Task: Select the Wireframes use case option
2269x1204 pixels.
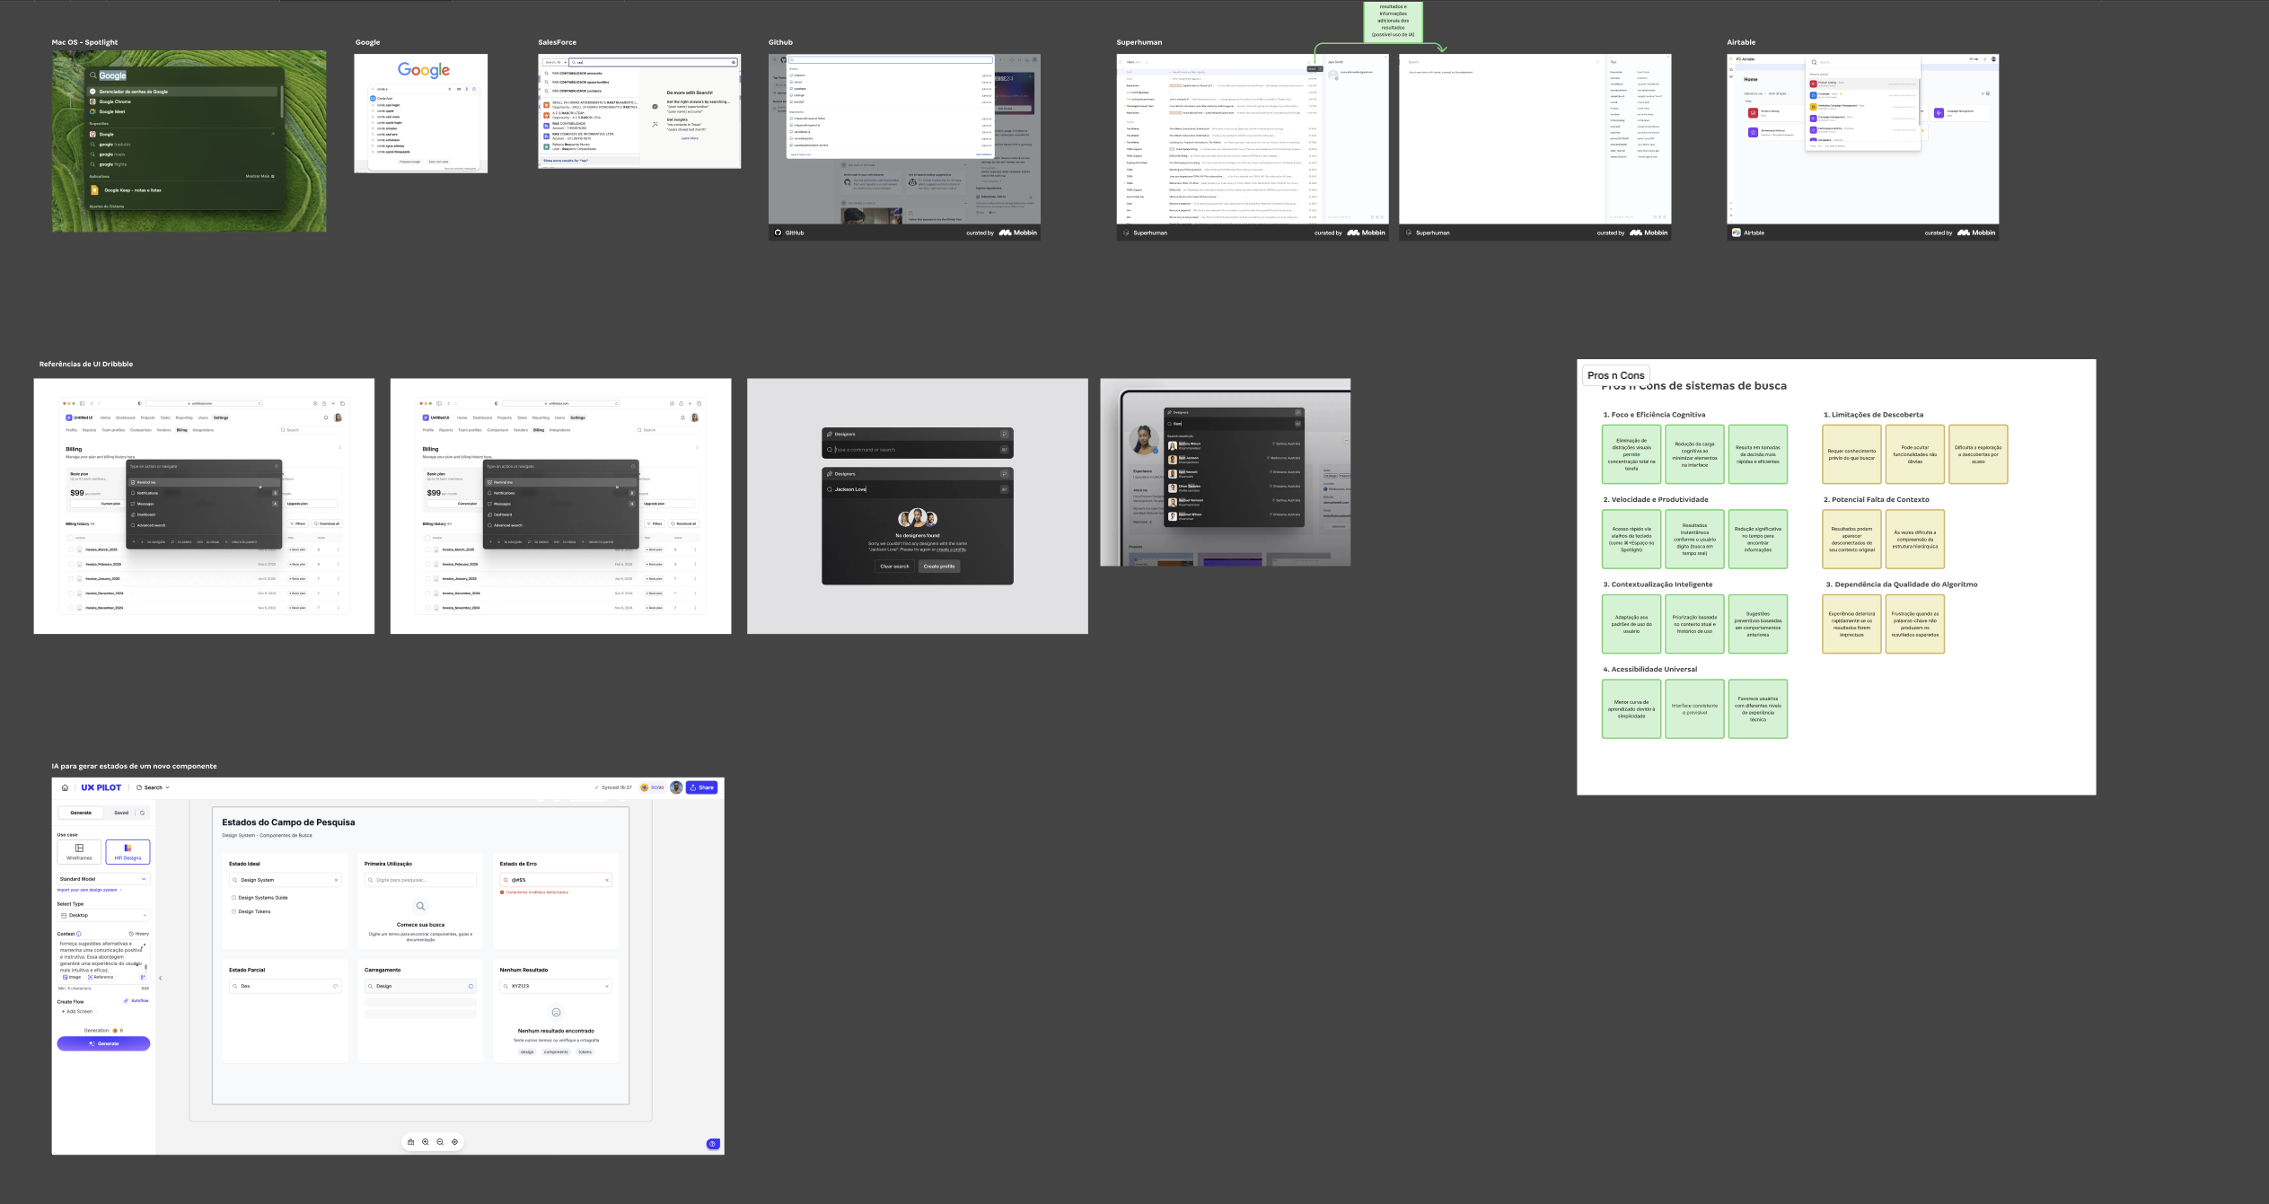Action: 79,852
